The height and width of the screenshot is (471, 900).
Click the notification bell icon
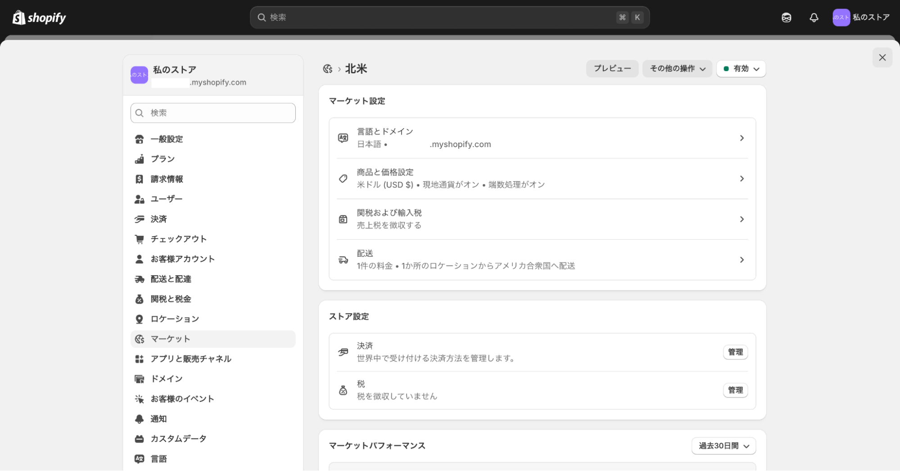coord(814,18)
